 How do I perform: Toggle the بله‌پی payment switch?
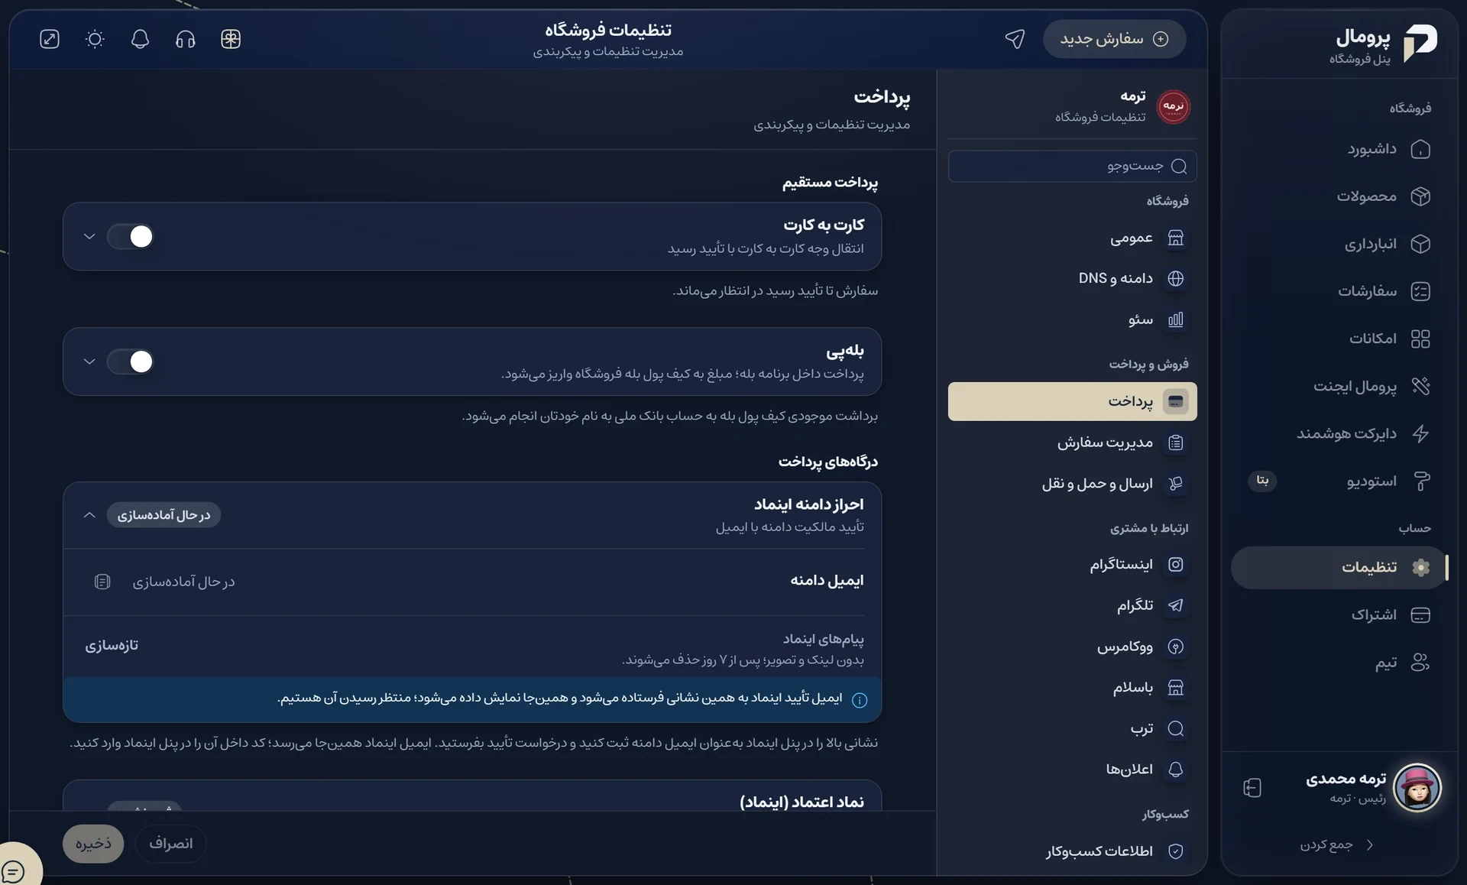pos(131,362)
